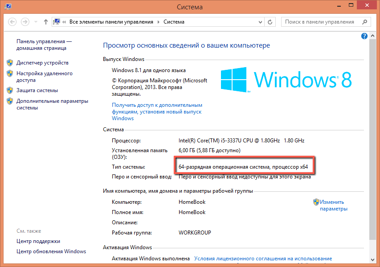Click the shield icon beside Защита системы

(10, 90)
